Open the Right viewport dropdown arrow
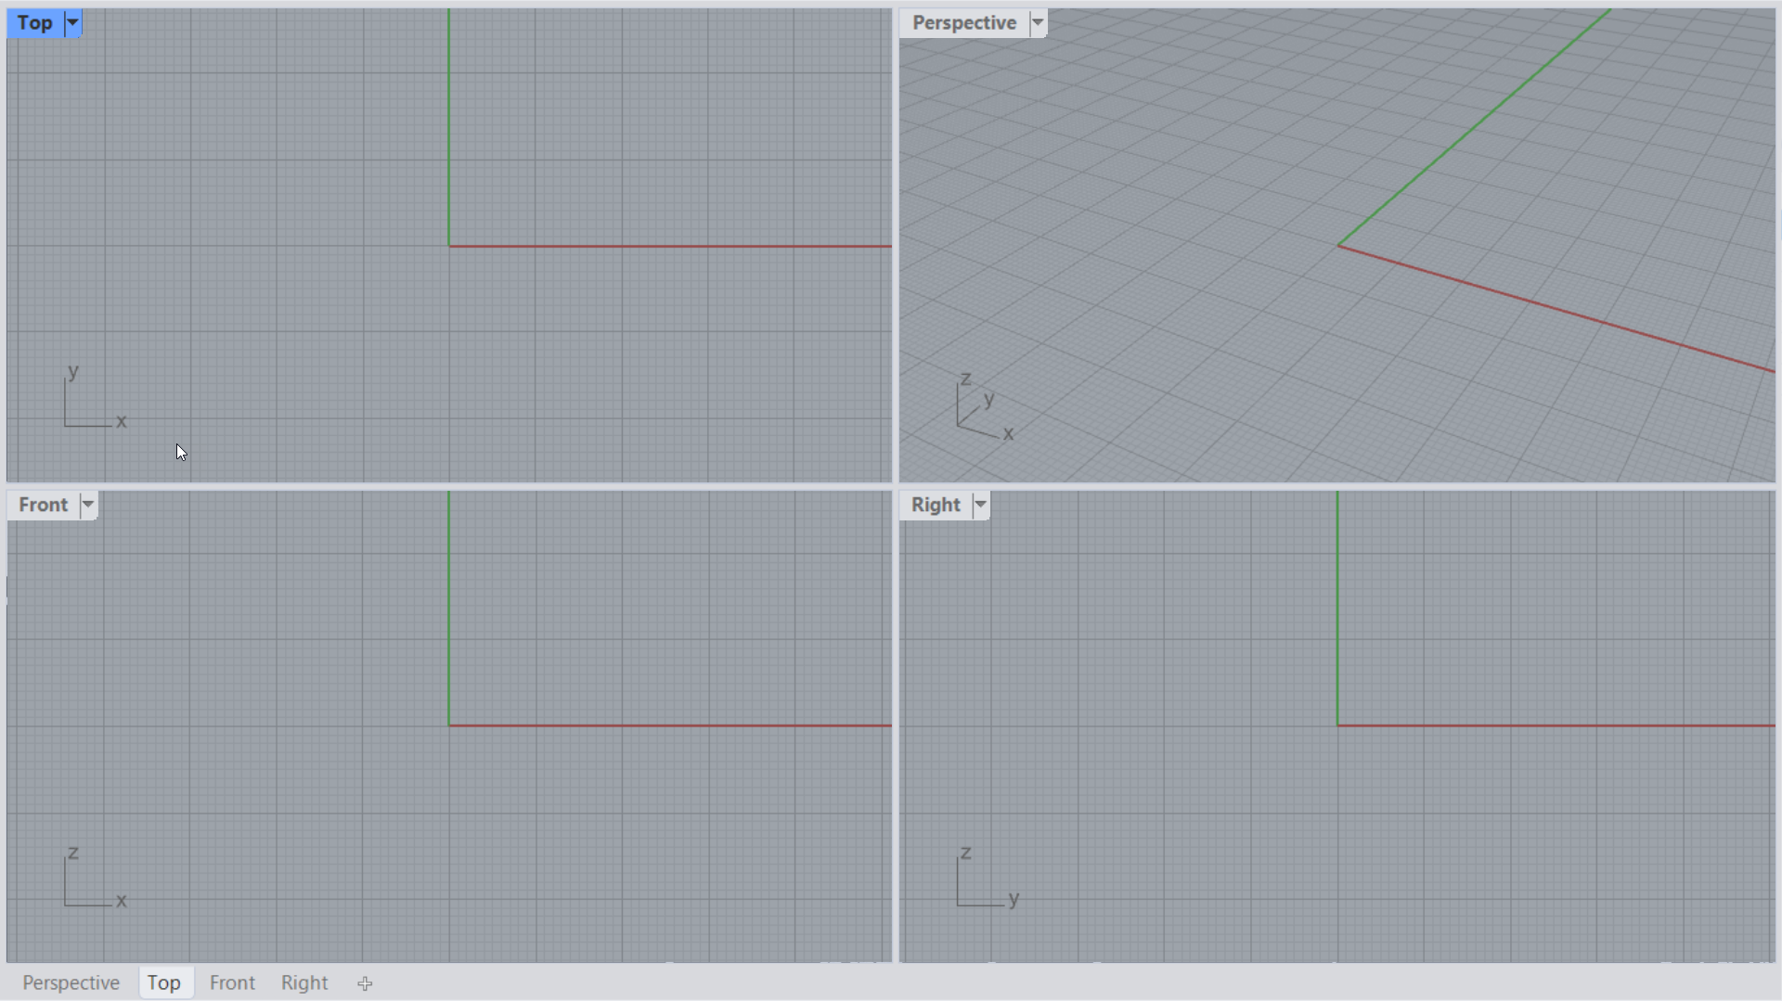Viewport: 1782px width, 1001px height. 981,505
